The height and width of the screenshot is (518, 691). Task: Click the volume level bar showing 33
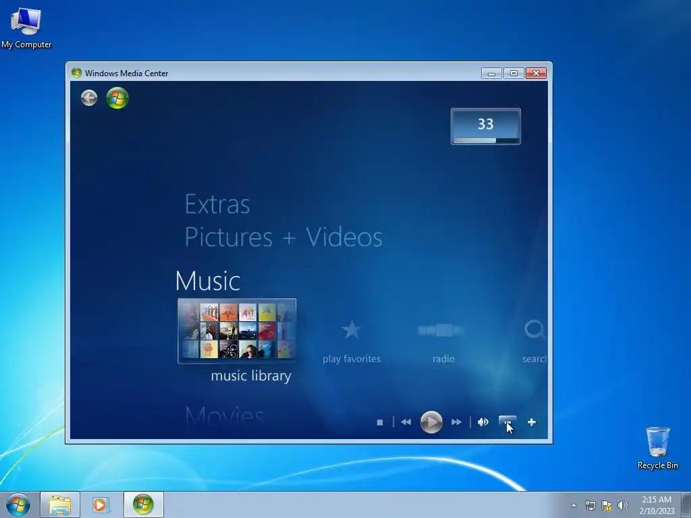click(x=486, y=126)
